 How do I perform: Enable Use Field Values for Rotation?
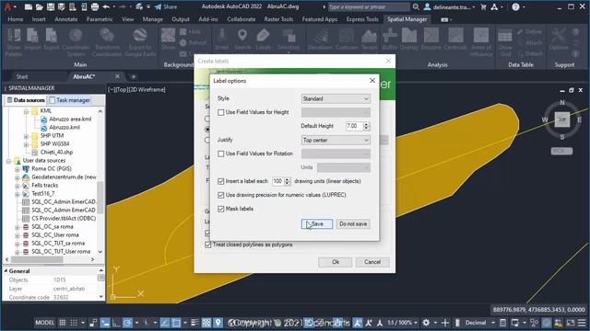[221, 154]
